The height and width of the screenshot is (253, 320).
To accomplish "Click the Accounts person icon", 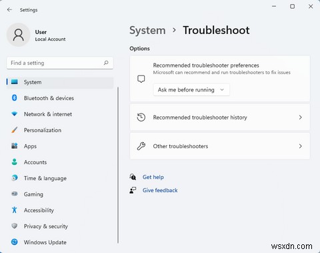I will (x=15, y=162).
